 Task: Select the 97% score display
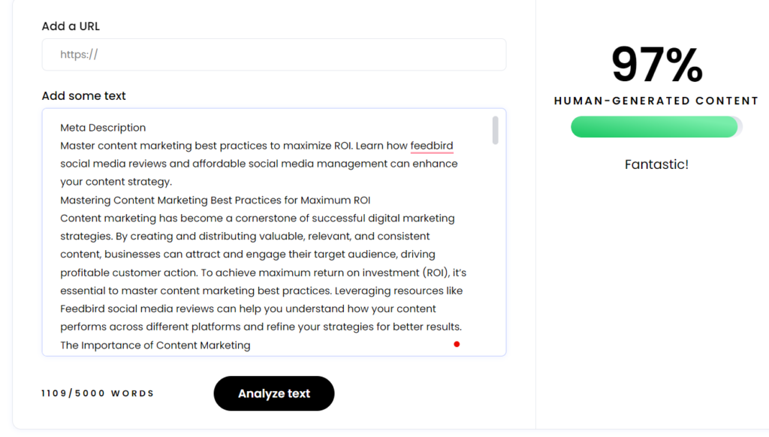656,64
